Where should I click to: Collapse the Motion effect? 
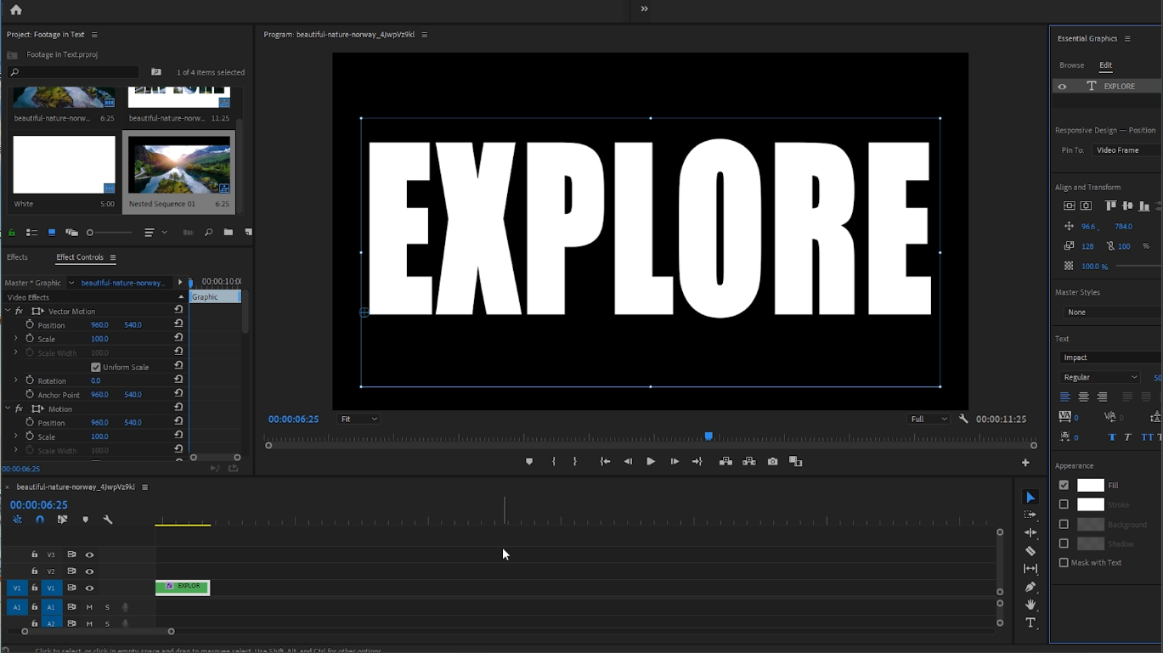click(8, 408)
